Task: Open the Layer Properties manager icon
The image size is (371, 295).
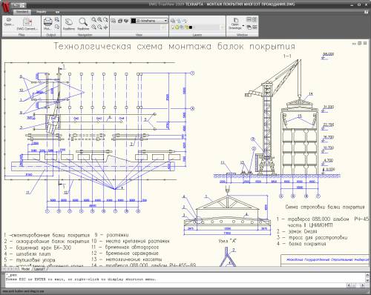Action: (173, 21)
